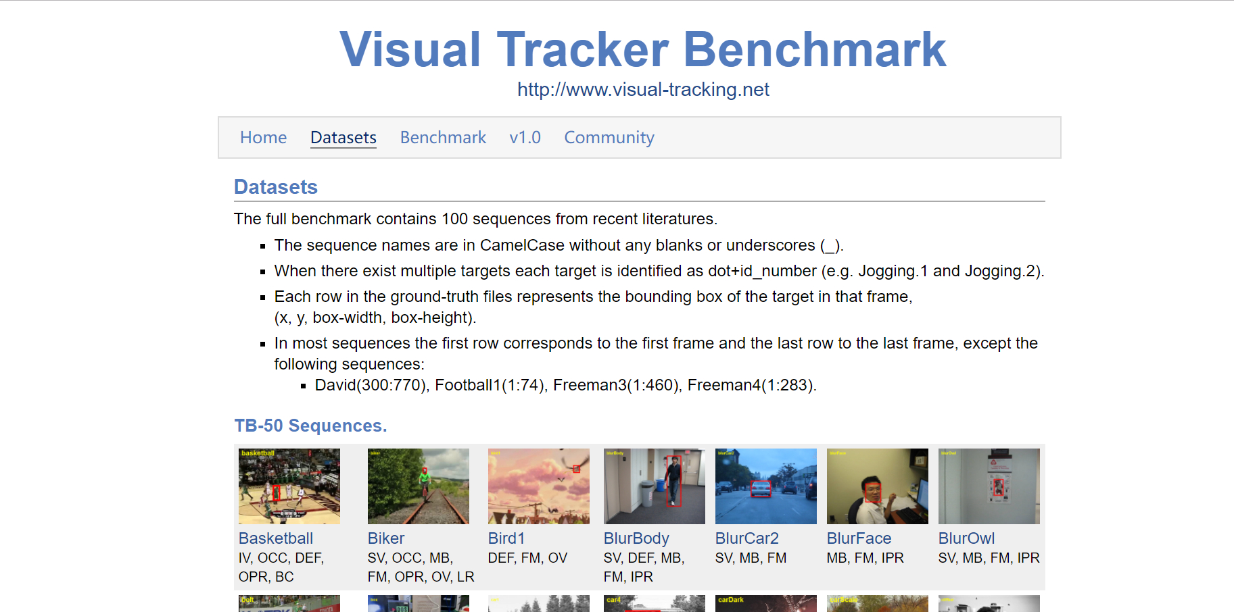Screen dimensions: 1234x612
Task: Select the BlurOwl sequence name link
Action: [x=966, y=538]
